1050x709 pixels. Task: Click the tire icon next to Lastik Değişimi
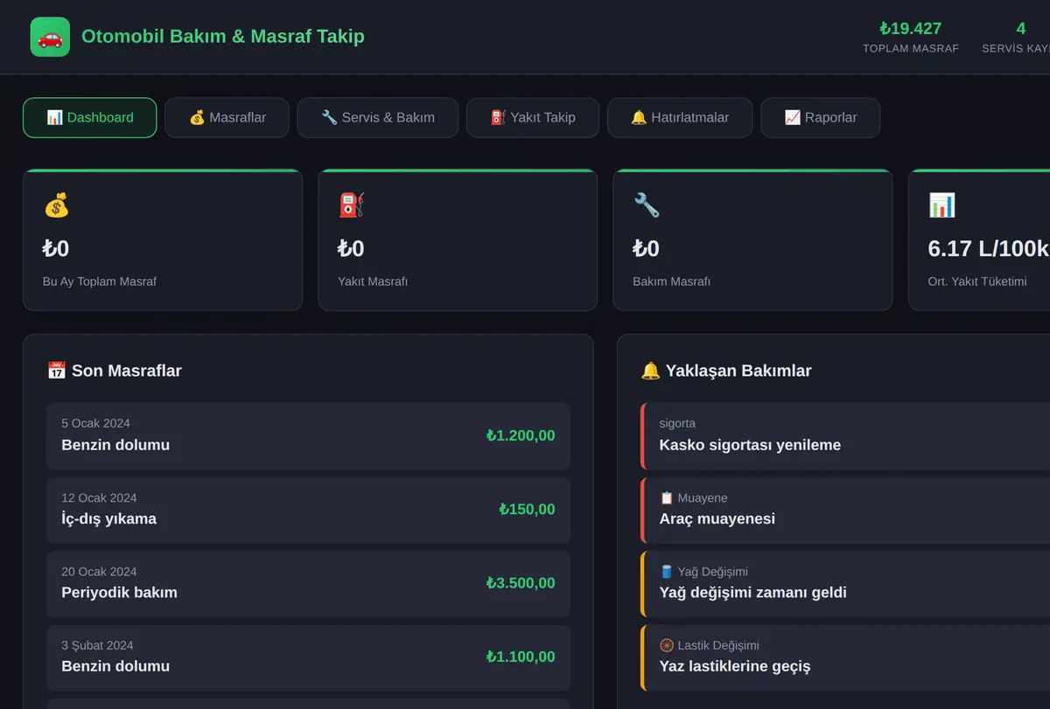click(x=667, y=645)
